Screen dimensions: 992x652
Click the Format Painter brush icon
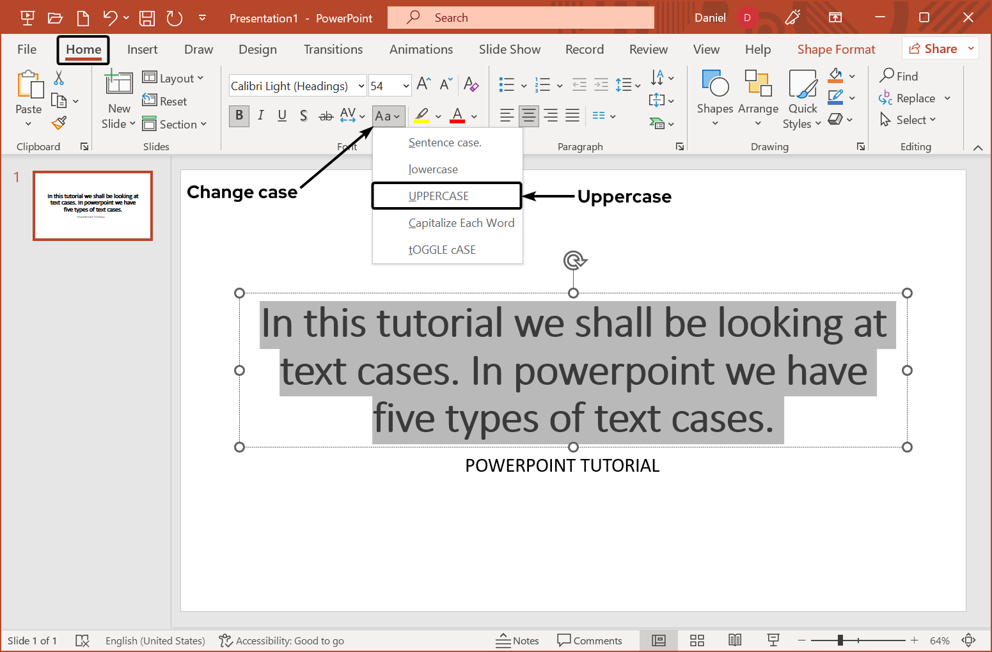pyautogui.click(x=59, y=123)
